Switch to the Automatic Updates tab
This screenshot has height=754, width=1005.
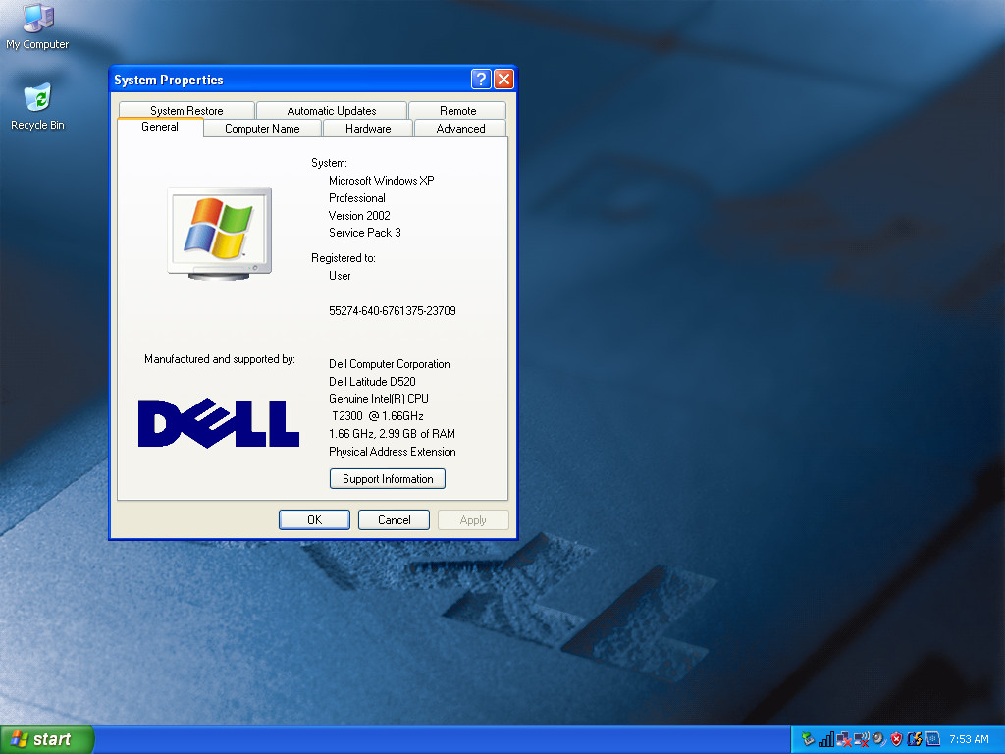pos(332,110)
